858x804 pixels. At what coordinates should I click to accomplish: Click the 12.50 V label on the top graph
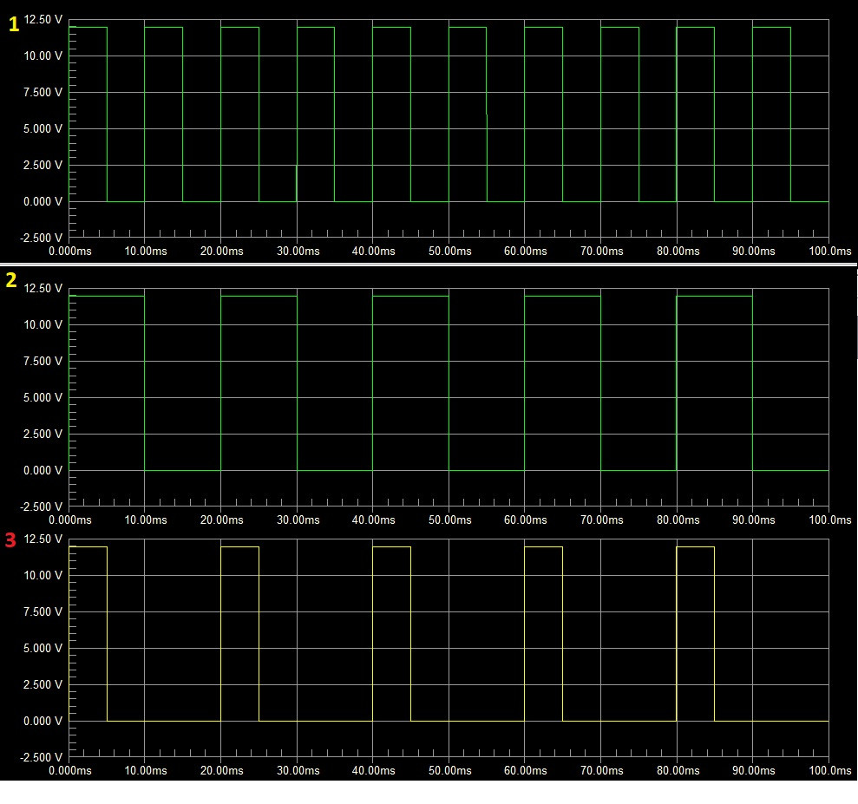tap(43, 20)
